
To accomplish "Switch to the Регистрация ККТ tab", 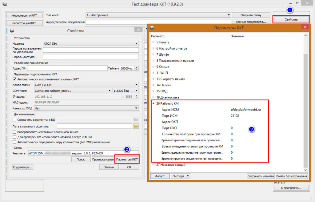I will pos(24,23).
